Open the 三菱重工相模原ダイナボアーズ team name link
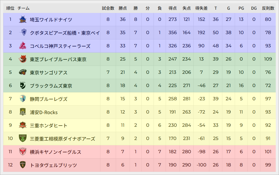The image size is (279, 175). coord(62,139)
